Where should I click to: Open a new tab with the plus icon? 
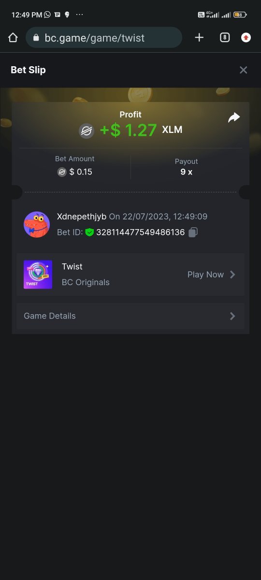coord(199,38)
